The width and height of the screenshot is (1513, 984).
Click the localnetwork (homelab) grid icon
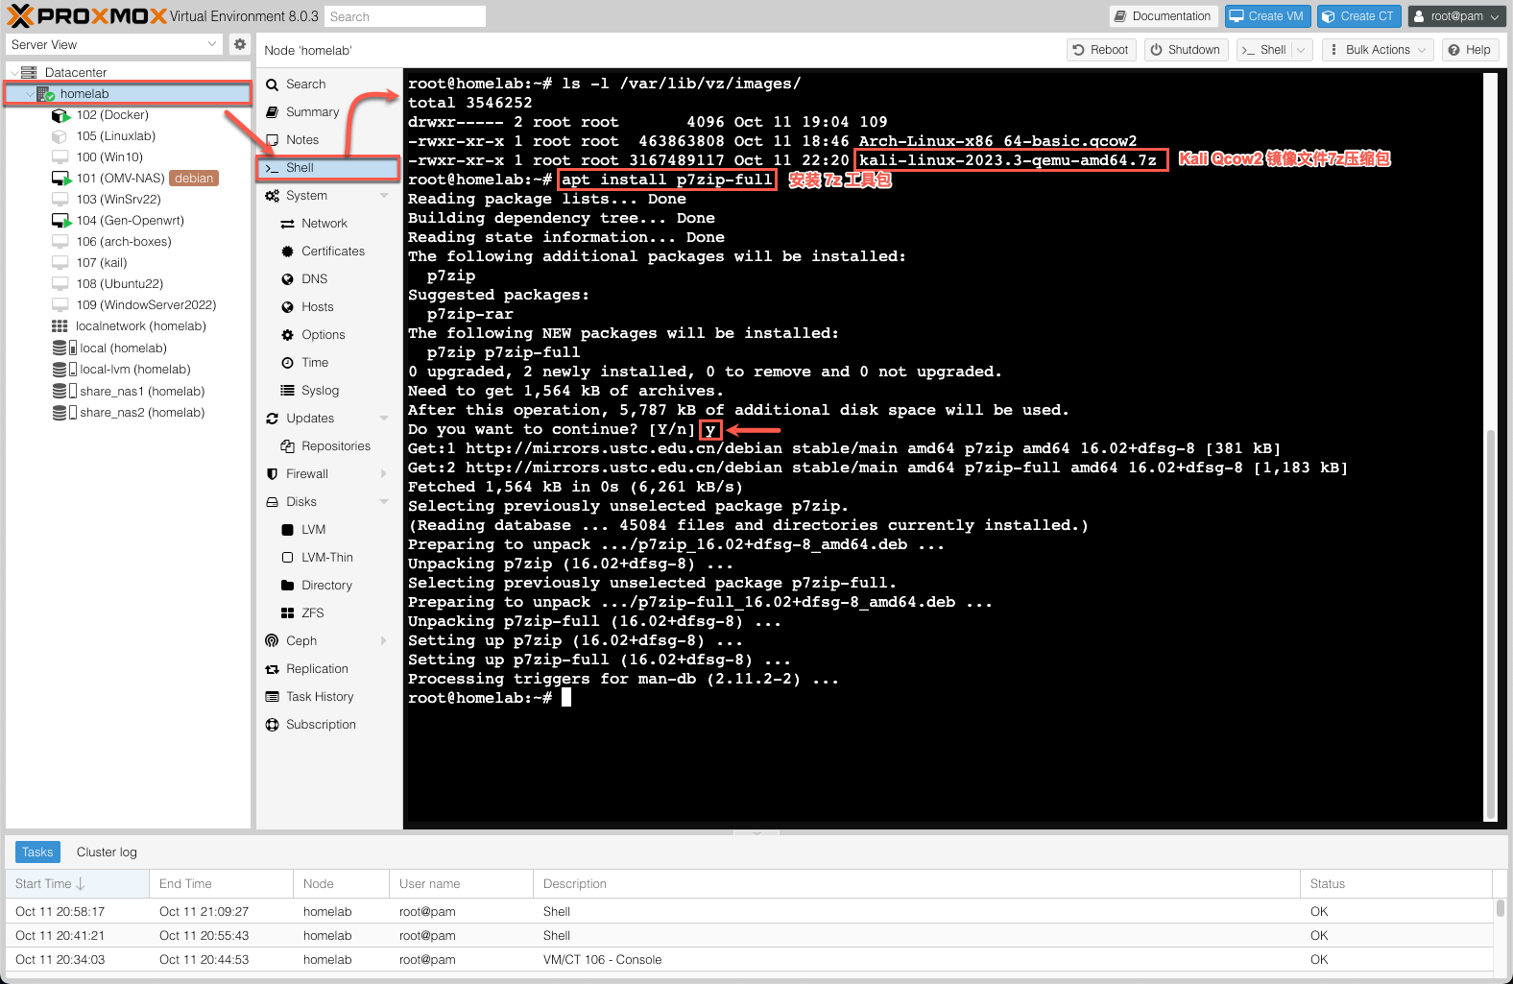60,326
